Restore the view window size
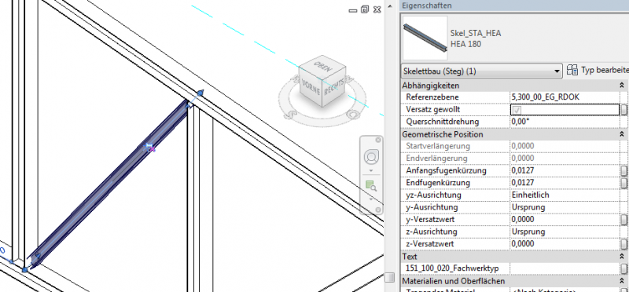Screen dimensions: 629x292 coord(364,9)
